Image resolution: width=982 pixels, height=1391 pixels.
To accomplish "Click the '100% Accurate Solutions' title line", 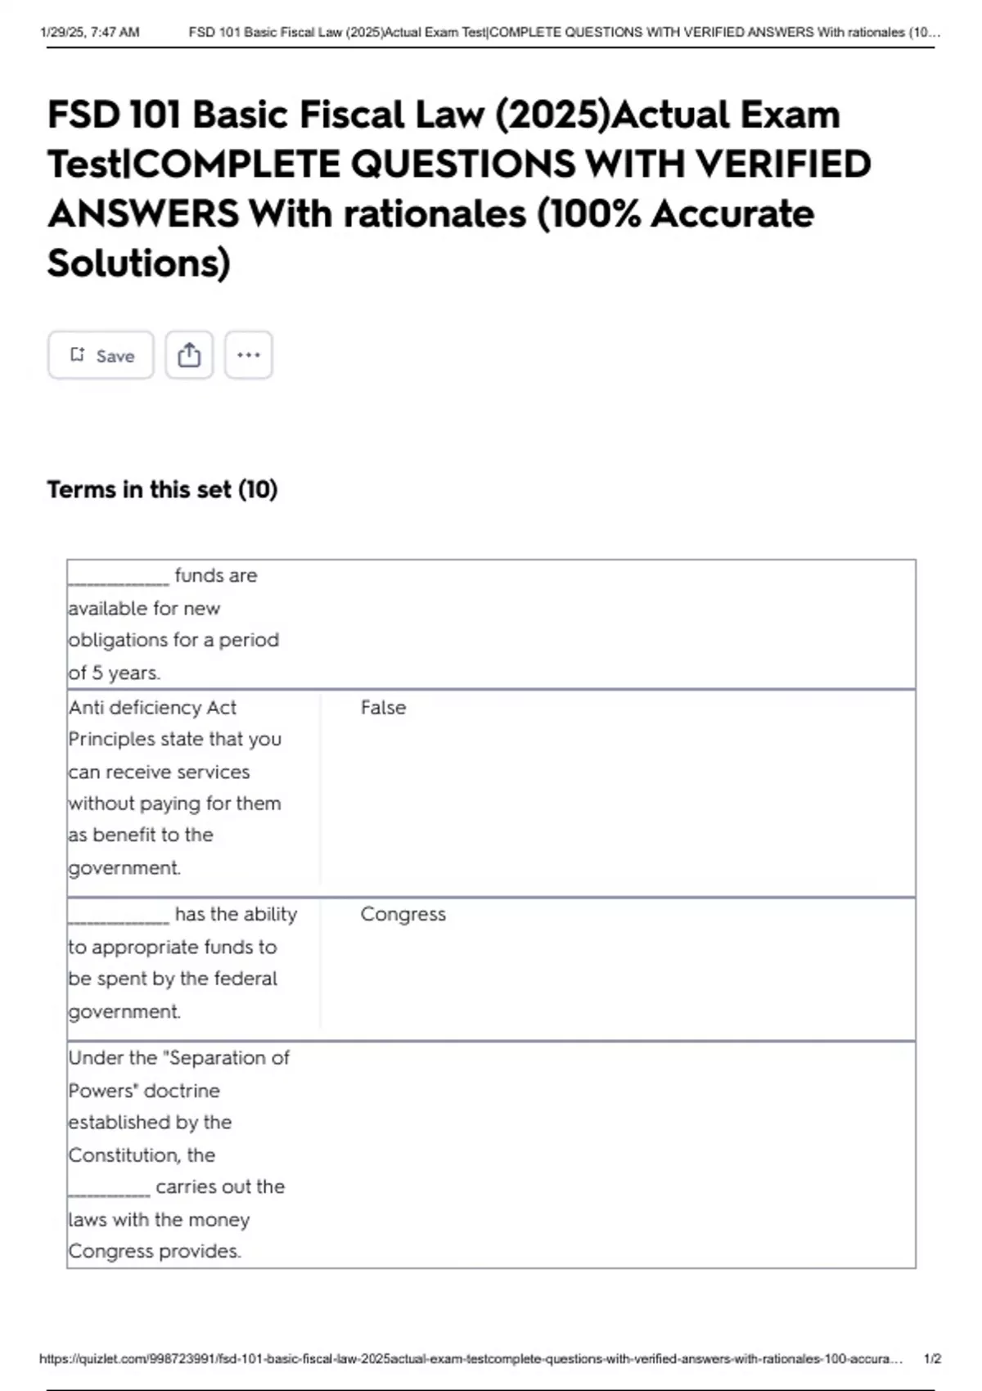I will (x=430, y=238).
